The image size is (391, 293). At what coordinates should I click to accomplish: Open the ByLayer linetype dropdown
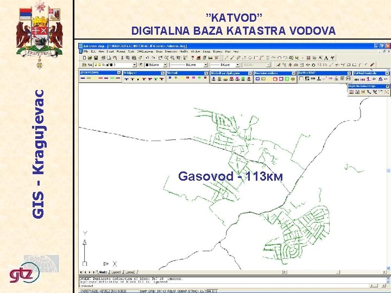click(x=205, y=65)
